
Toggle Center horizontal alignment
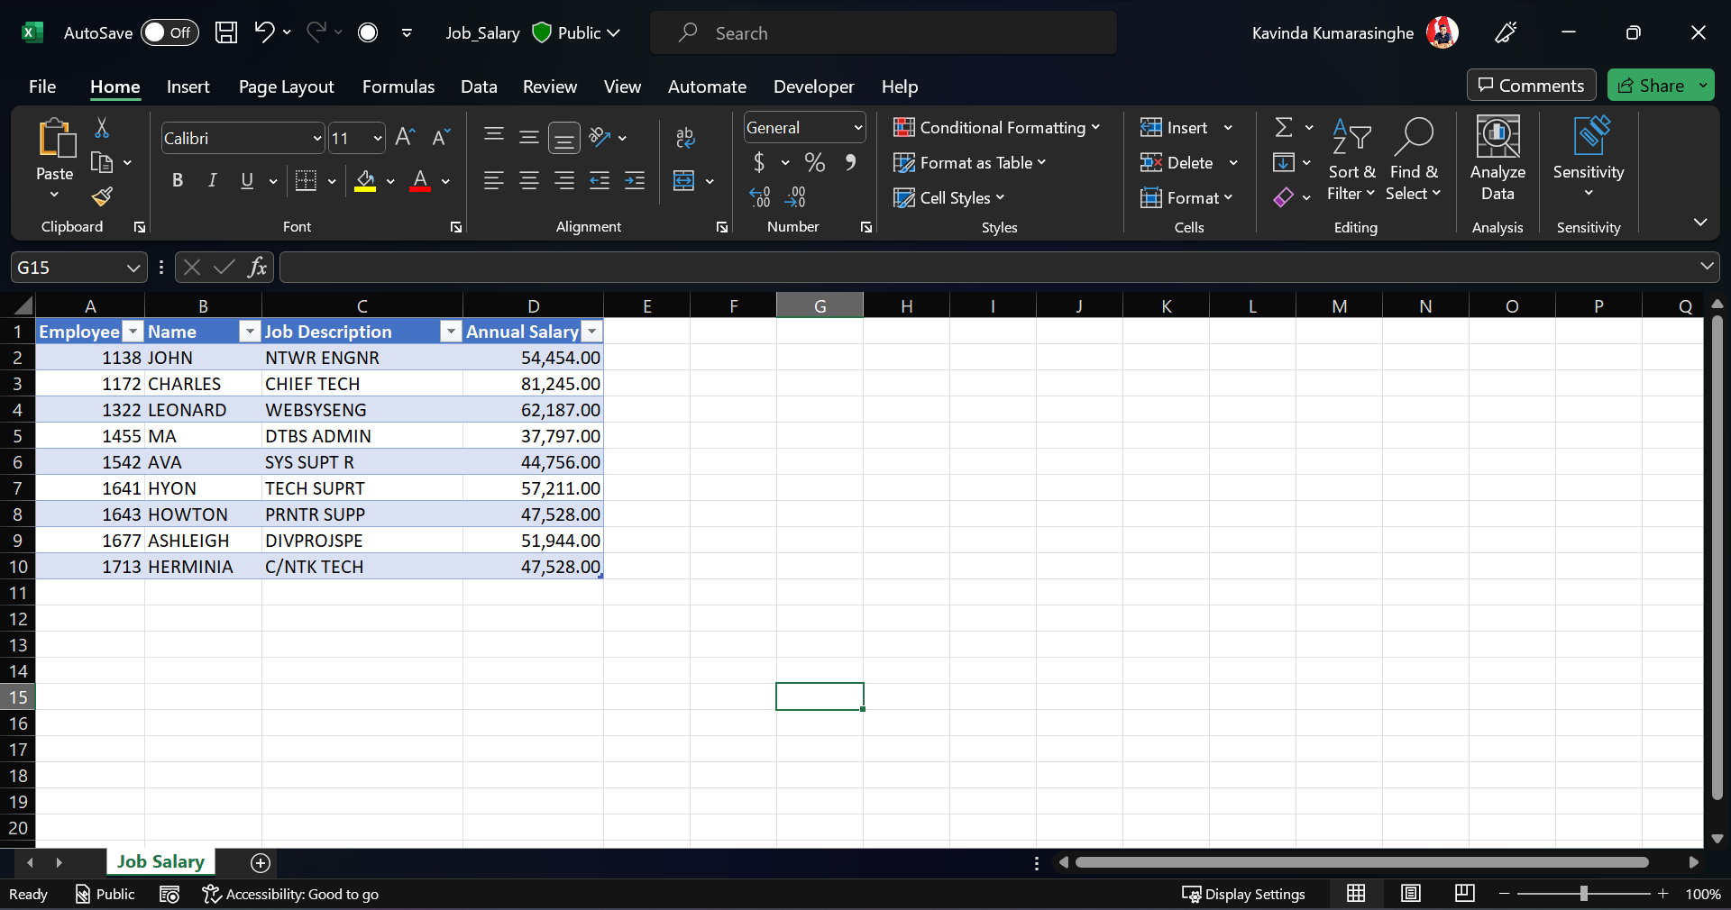pos(529,181)
